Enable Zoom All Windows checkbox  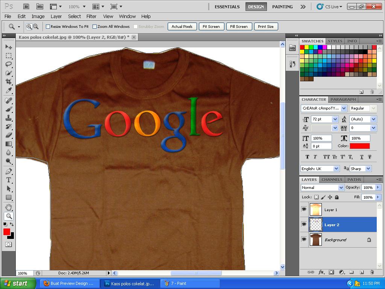click(x=94, y=27)
